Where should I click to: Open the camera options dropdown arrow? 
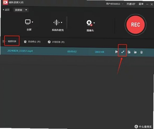94,23
